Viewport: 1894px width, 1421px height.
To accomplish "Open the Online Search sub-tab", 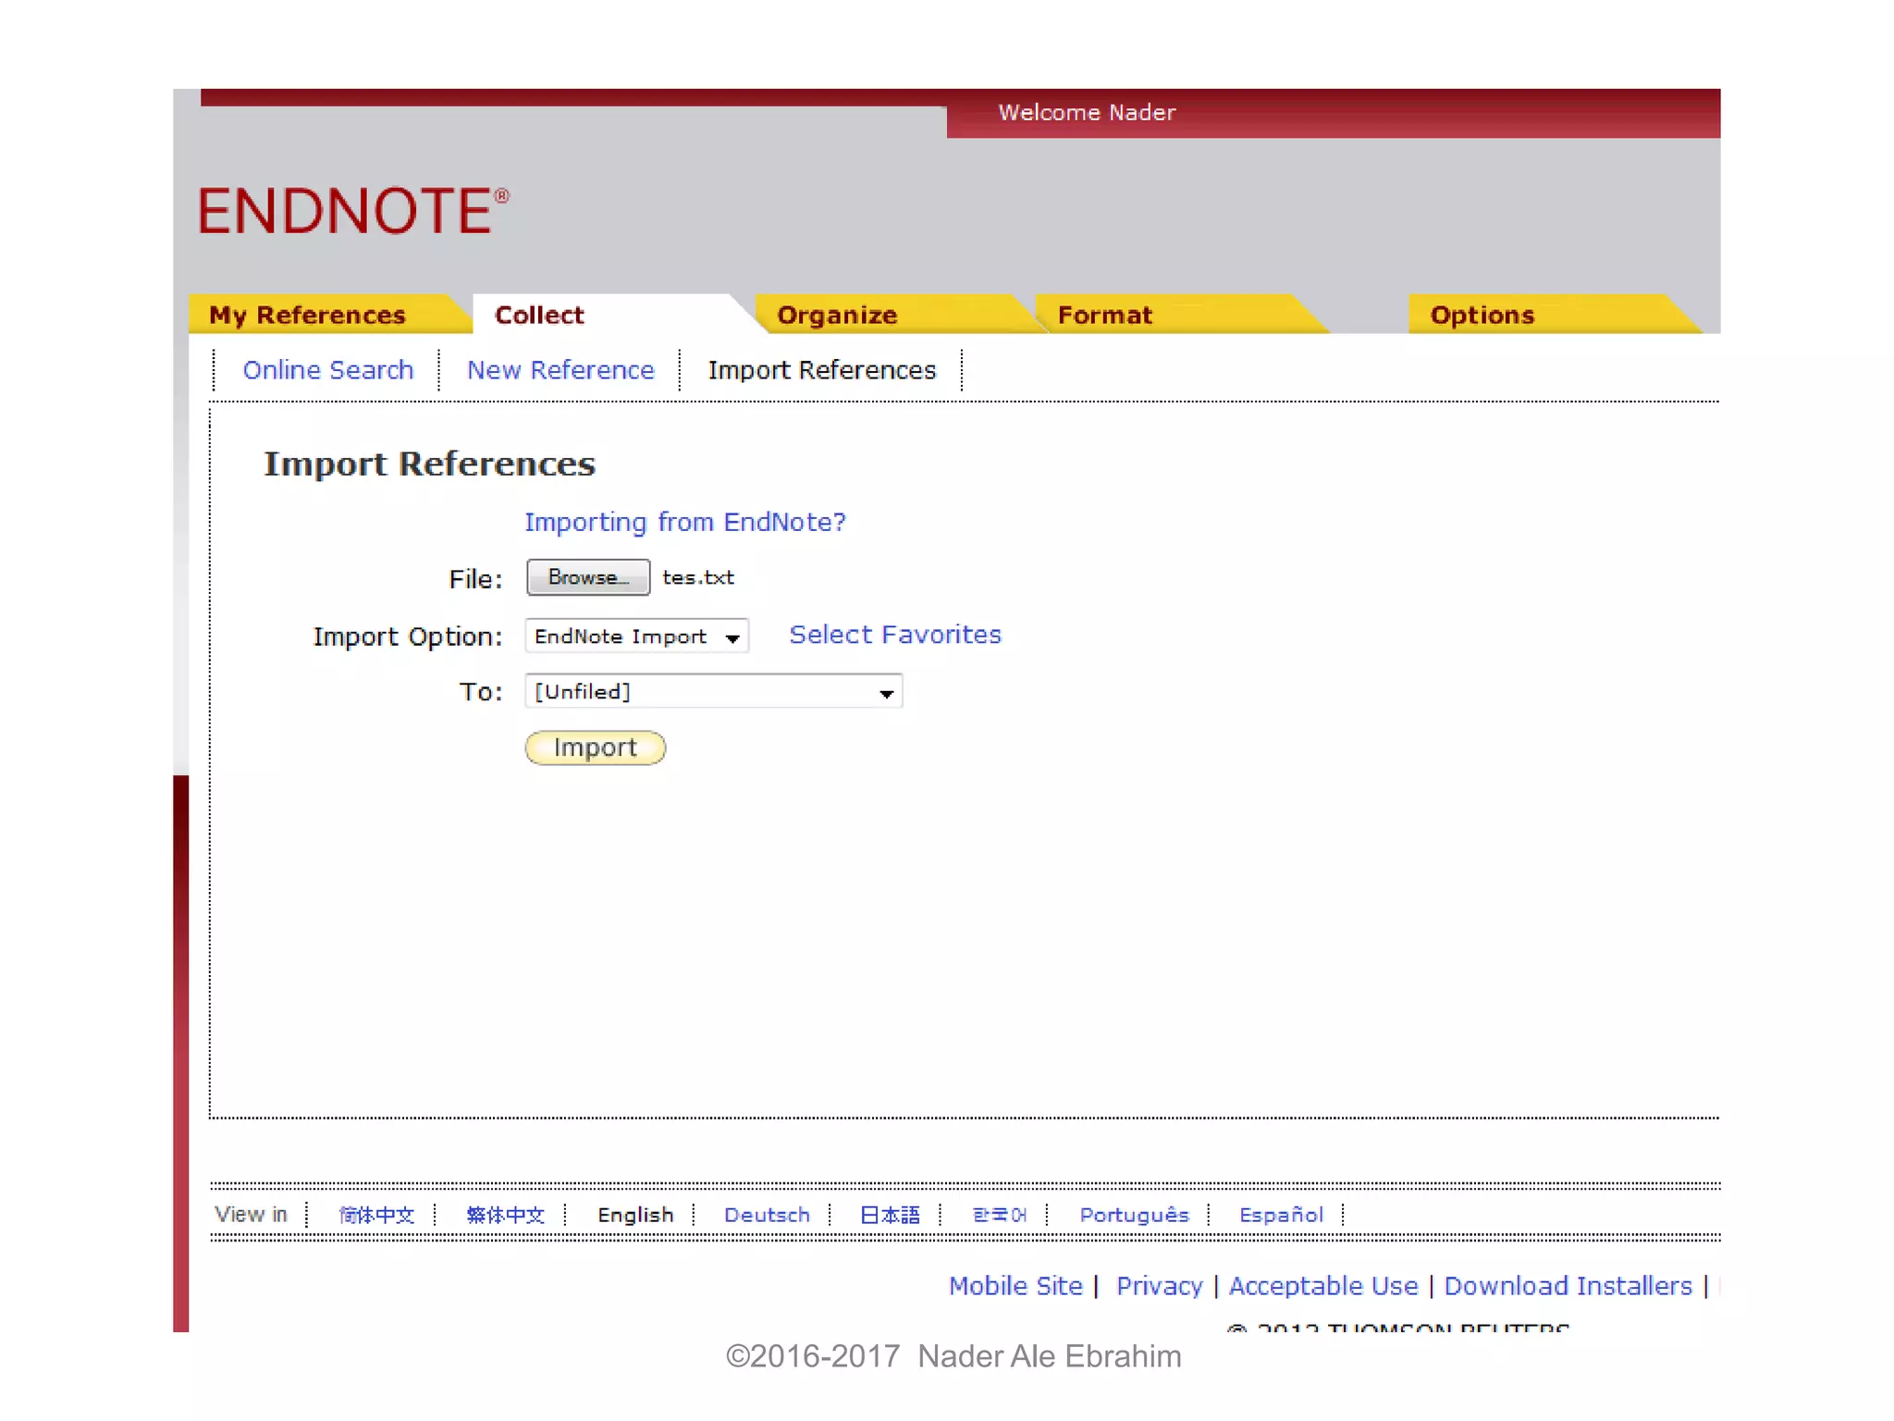I will pos(327,370).
